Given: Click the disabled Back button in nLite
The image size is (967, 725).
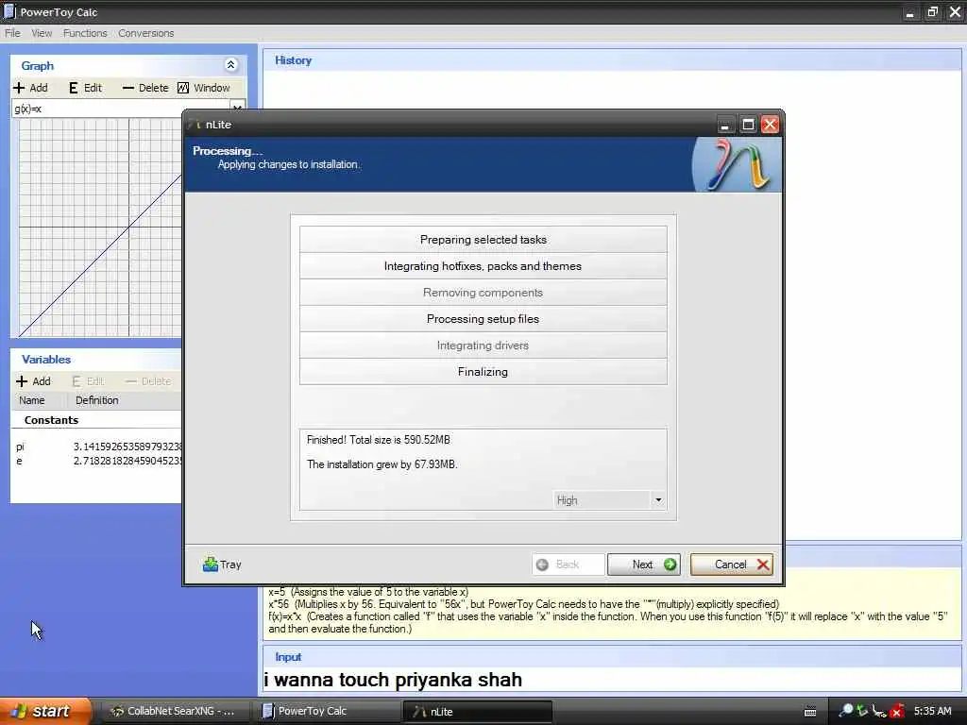Looking at the screenshot, I should (x=568, y=565).
